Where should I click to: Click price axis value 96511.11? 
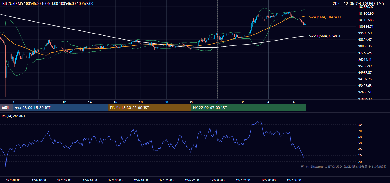pos(365,59)
